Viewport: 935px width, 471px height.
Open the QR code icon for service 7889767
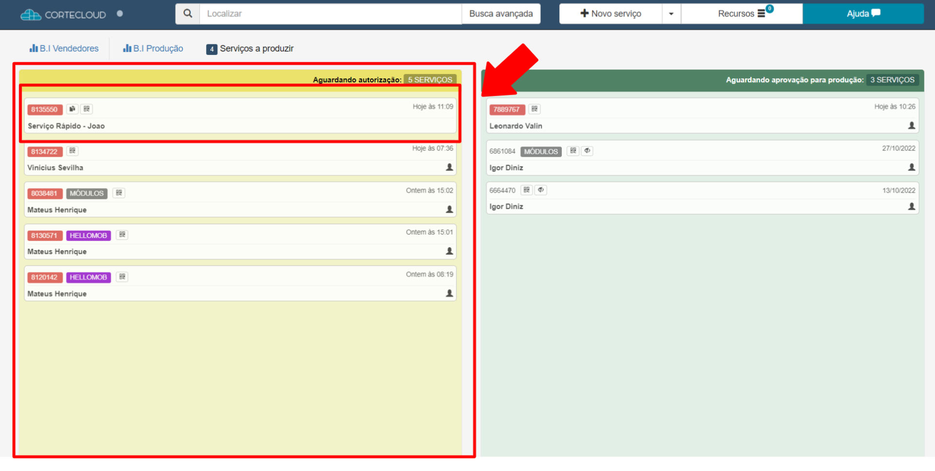pyautogui.click(x=534, y=109)
